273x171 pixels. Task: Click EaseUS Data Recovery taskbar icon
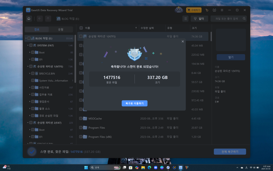pyautogui.click(x=181, y=168)
